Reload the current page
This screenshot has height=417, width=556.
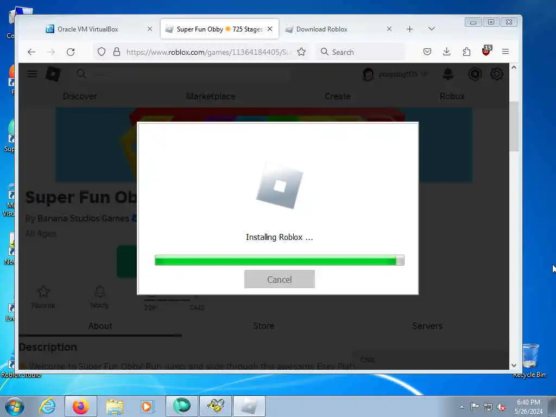(71, 52)
